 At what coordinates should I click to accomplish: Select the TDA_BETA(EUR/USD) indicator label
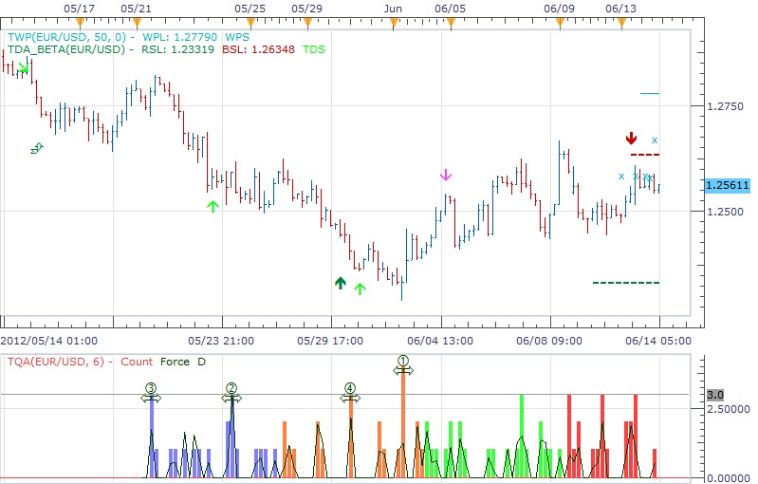pos(66,49)
